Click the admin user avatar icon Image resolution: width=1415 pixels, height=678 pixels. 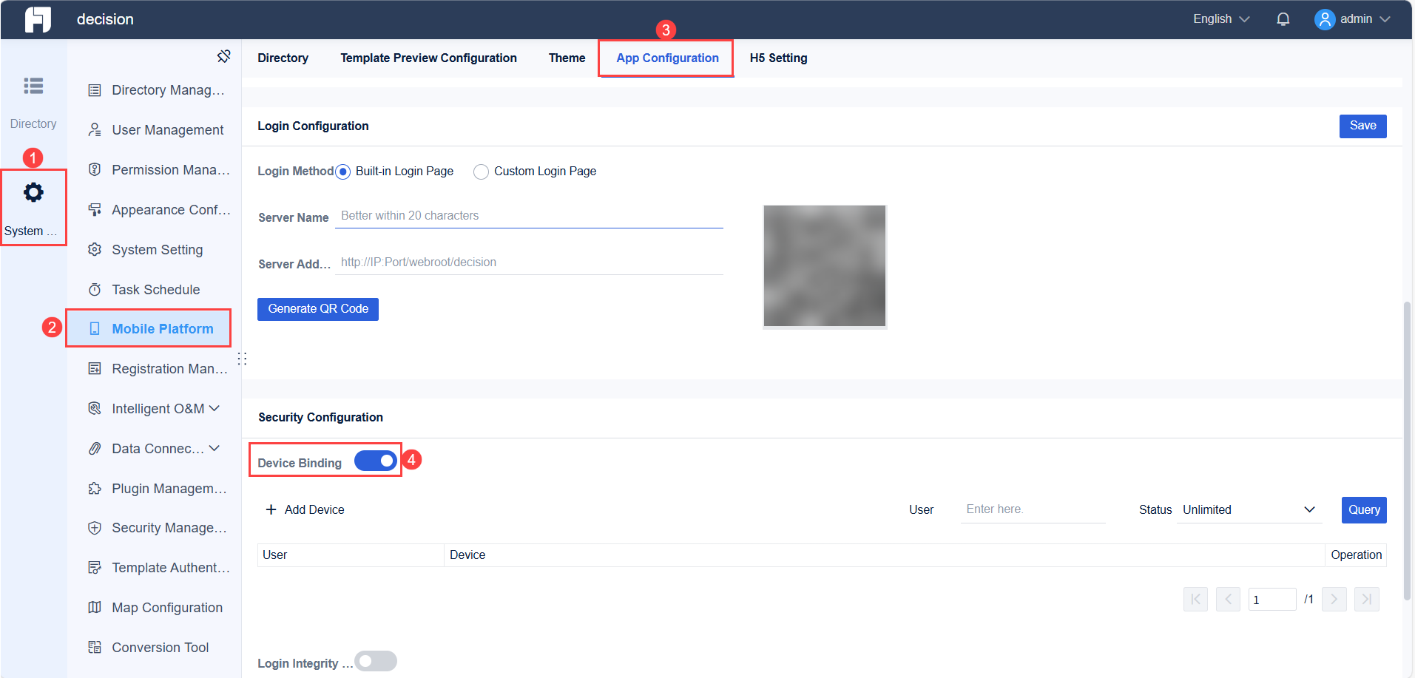[1324, 19]
